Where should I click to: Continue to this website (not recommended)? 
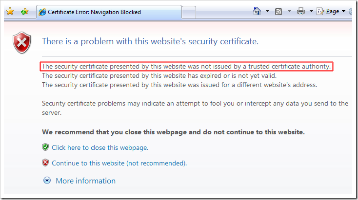click(119, 164)
